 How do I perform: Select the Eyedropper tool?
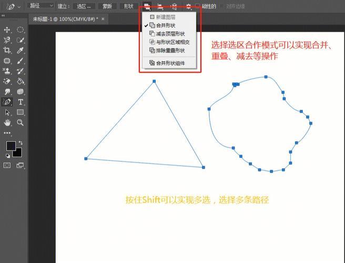[20, 50]
